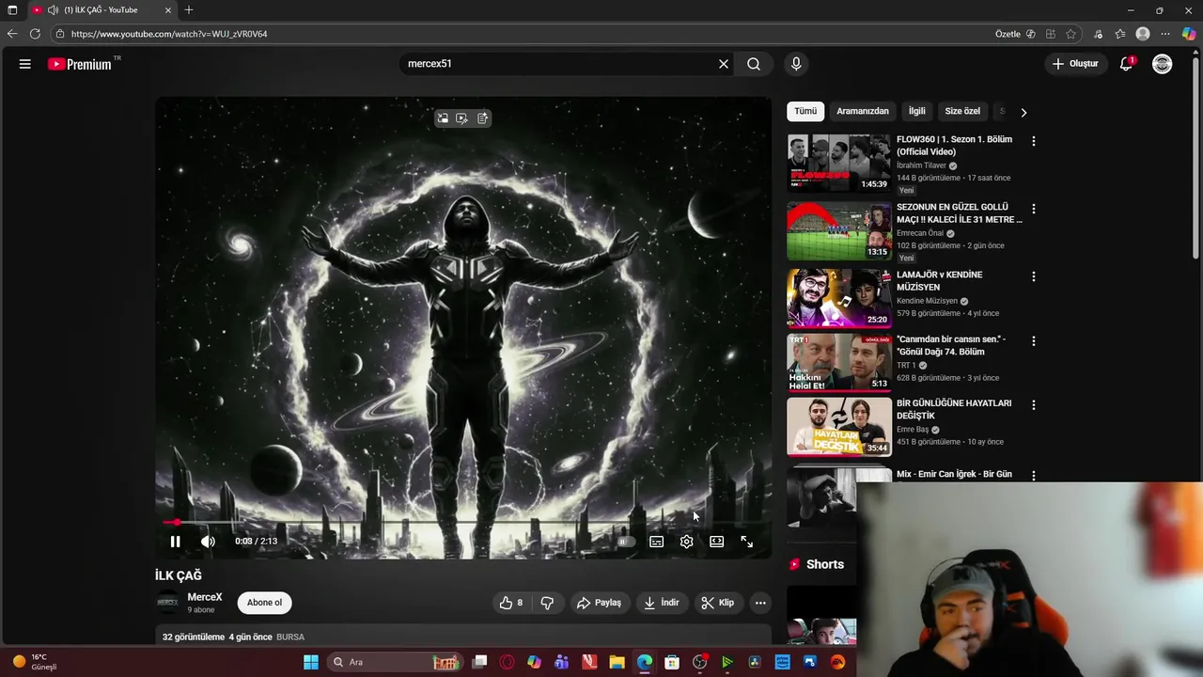Open YouTube notifications bell
The height and width of the screenshot is (677, 1203).
(x=1127, y=64)
